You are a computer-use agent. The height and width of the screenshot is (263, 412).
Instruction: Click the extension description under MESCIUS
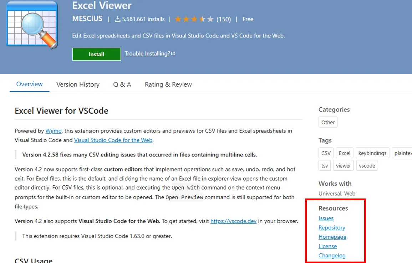click(x=178, y=36)
